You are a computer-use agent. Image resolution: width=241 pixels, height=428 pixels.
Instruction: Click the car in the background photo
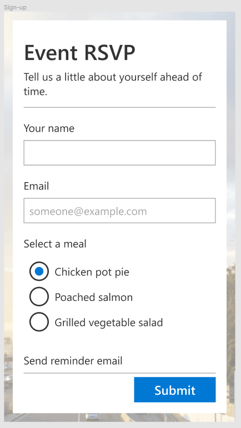93,416
